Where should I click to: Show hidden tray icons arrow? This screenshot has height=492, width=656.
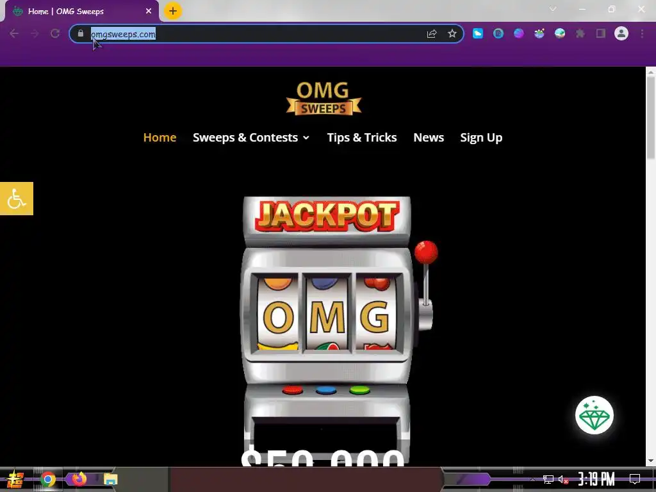tap(532, 479)
